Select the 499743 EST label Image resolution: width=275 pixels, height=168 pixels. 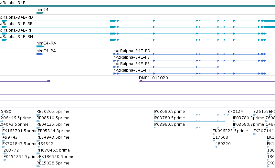point(10,137)
